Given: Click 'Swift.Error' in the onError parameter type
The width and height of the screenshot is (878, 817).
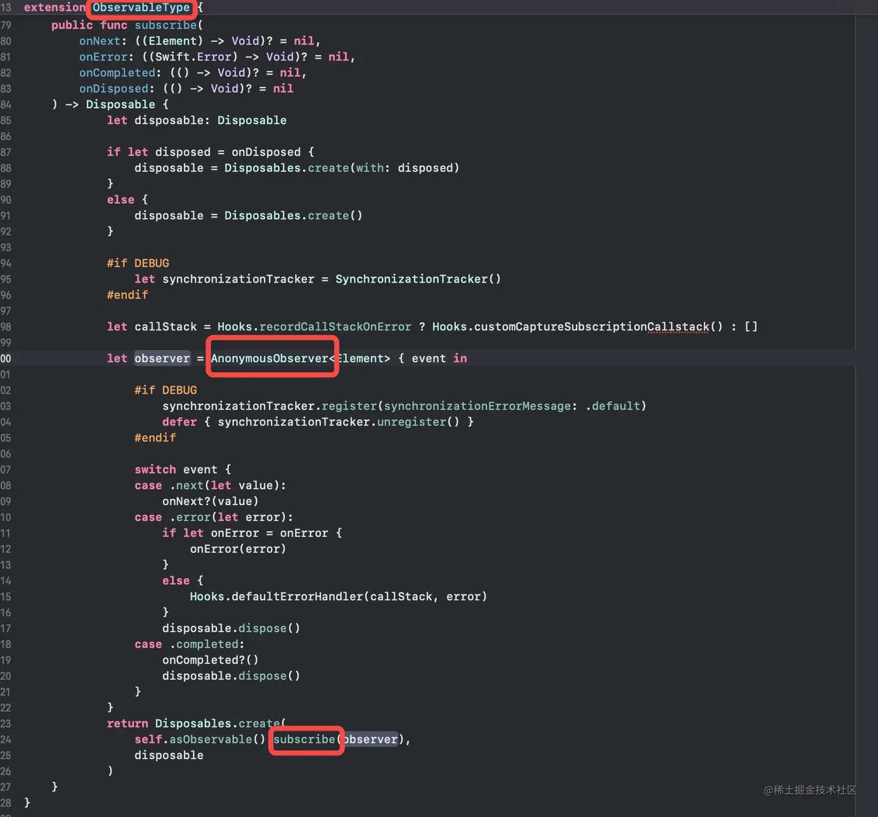Looking at the screenshot, I should pos(193,57).
